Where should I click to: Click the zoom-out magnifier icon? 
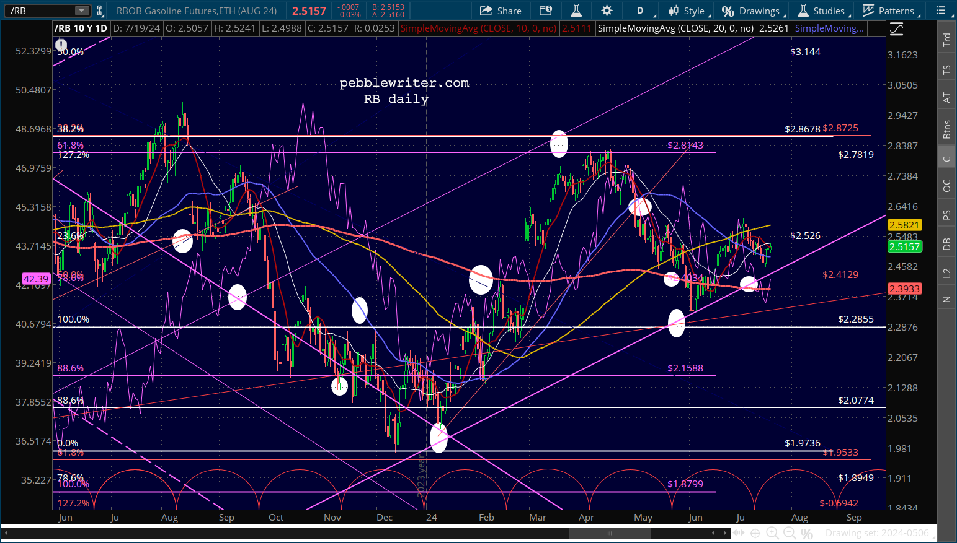pyautogui.click(x=789, y=533)
